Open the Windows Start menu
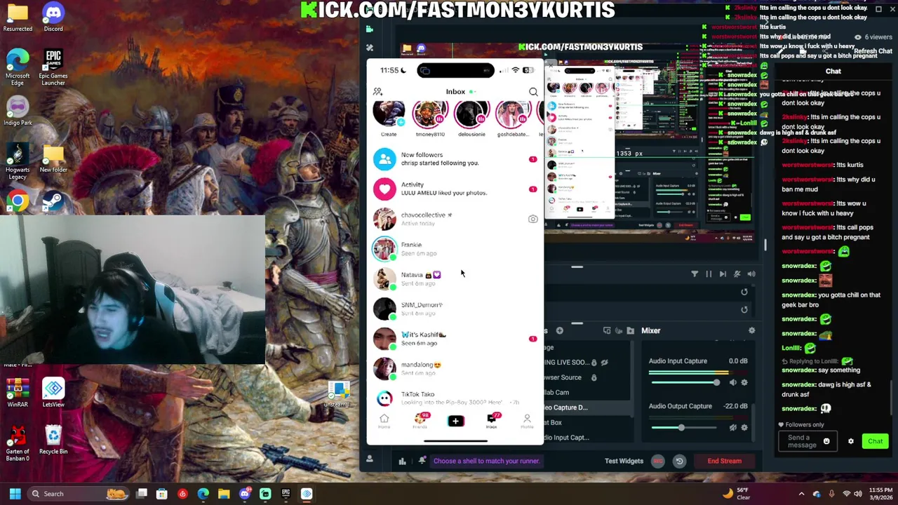Screen dimensions: 898x505 point(15,494)
